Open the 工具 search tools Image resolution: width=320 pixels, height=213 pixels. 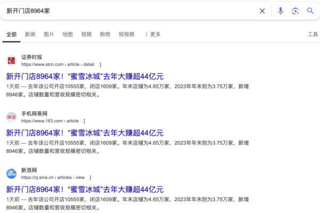(313, 35)
